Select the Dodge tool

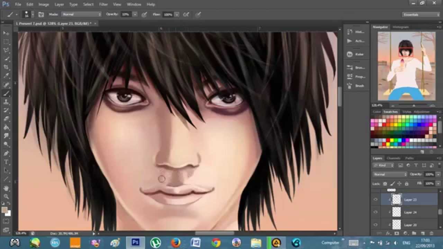click(x=6, y=145)
